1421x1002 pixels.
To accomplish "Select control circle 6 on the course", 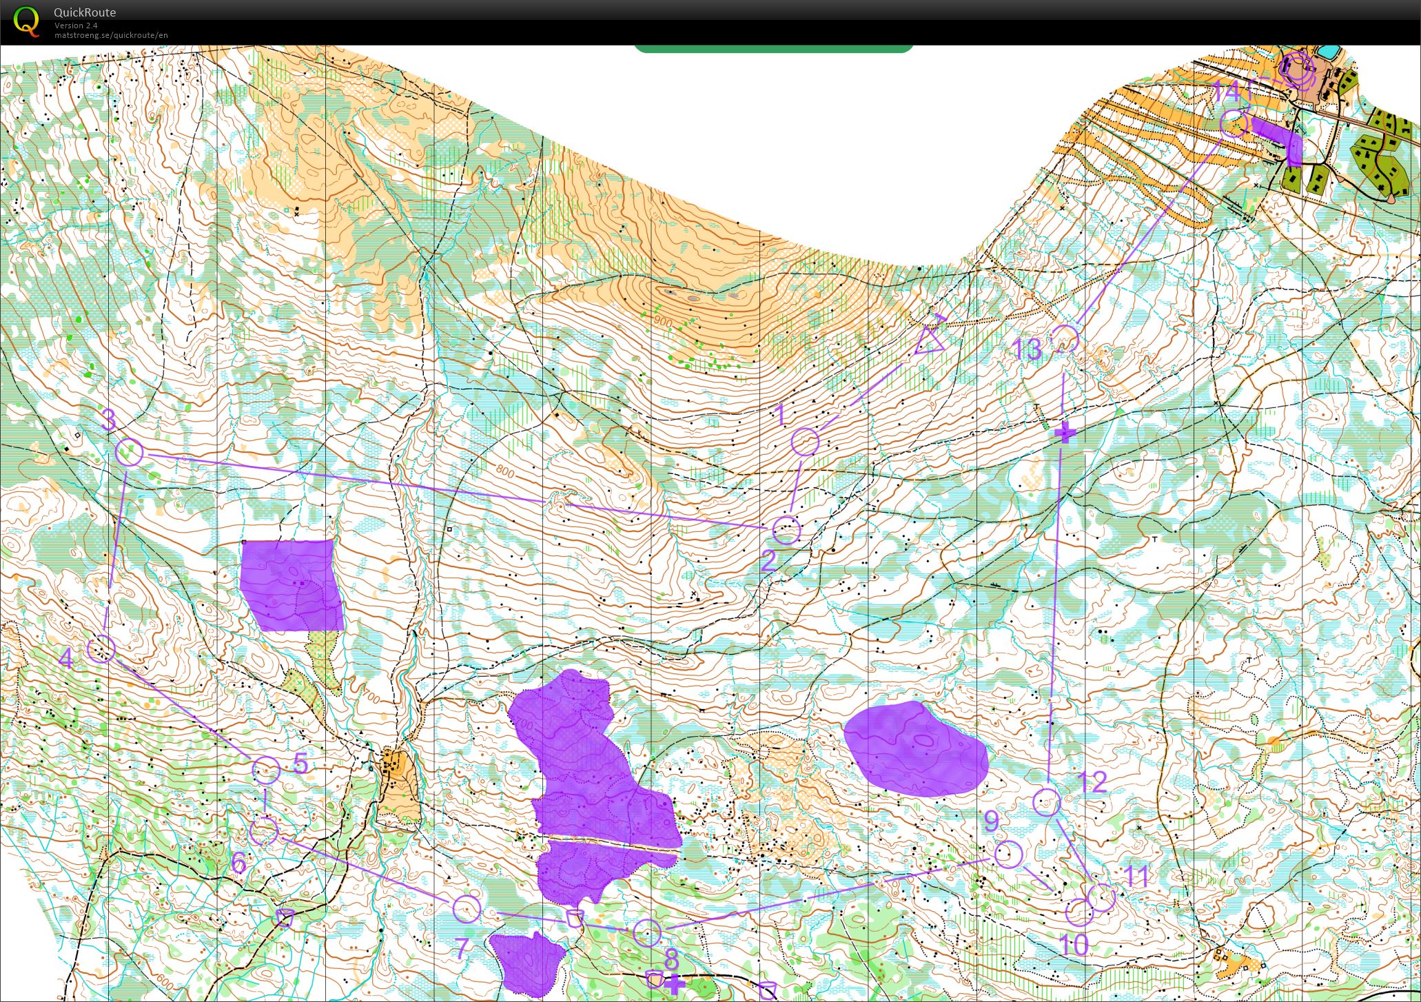I will [x=263, y=831].
